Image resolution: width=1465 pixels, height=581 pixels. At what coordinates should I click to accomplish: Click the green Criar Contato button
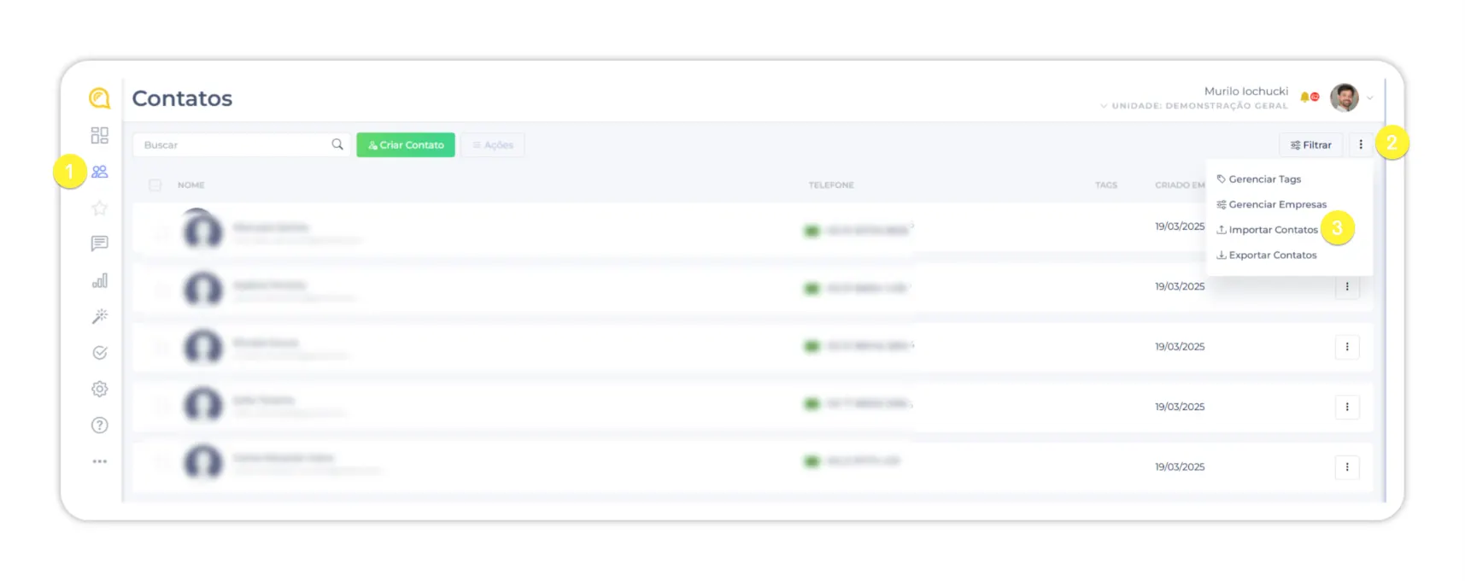[x=406, y=145]
